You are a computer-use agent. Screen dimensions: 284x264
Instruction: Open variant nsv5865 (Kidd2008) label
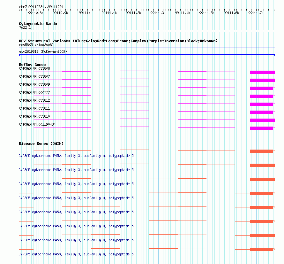coord(36,45)
